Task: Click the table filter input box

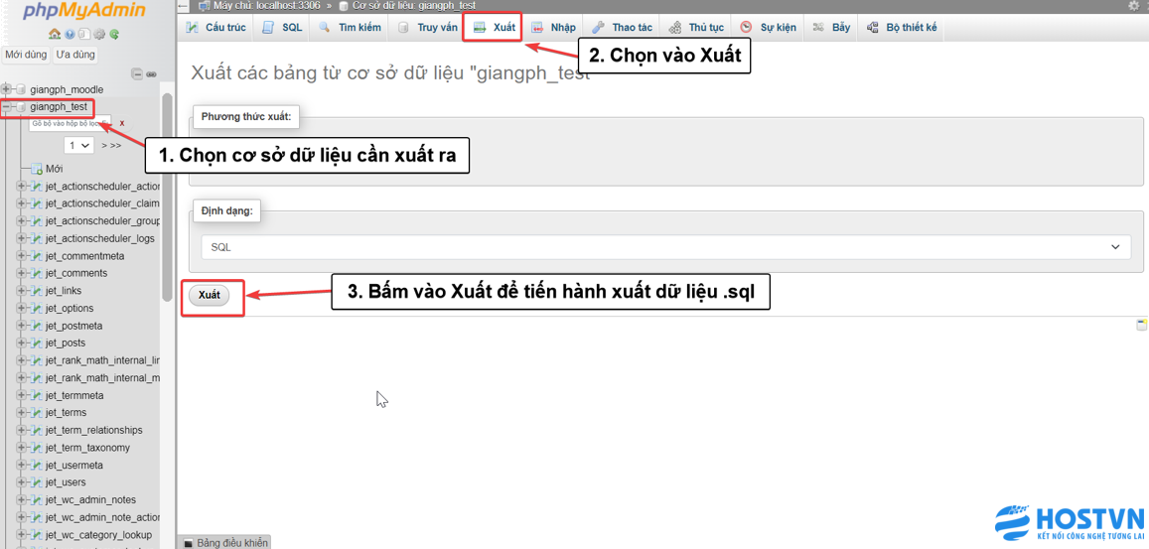Action: point(71,124)
